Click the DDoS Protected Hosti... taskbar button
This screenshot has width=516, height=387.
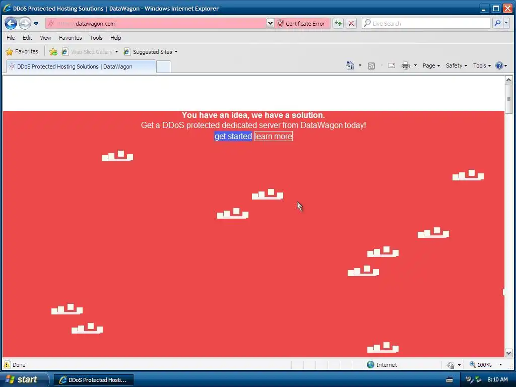(x=93, y=380)
